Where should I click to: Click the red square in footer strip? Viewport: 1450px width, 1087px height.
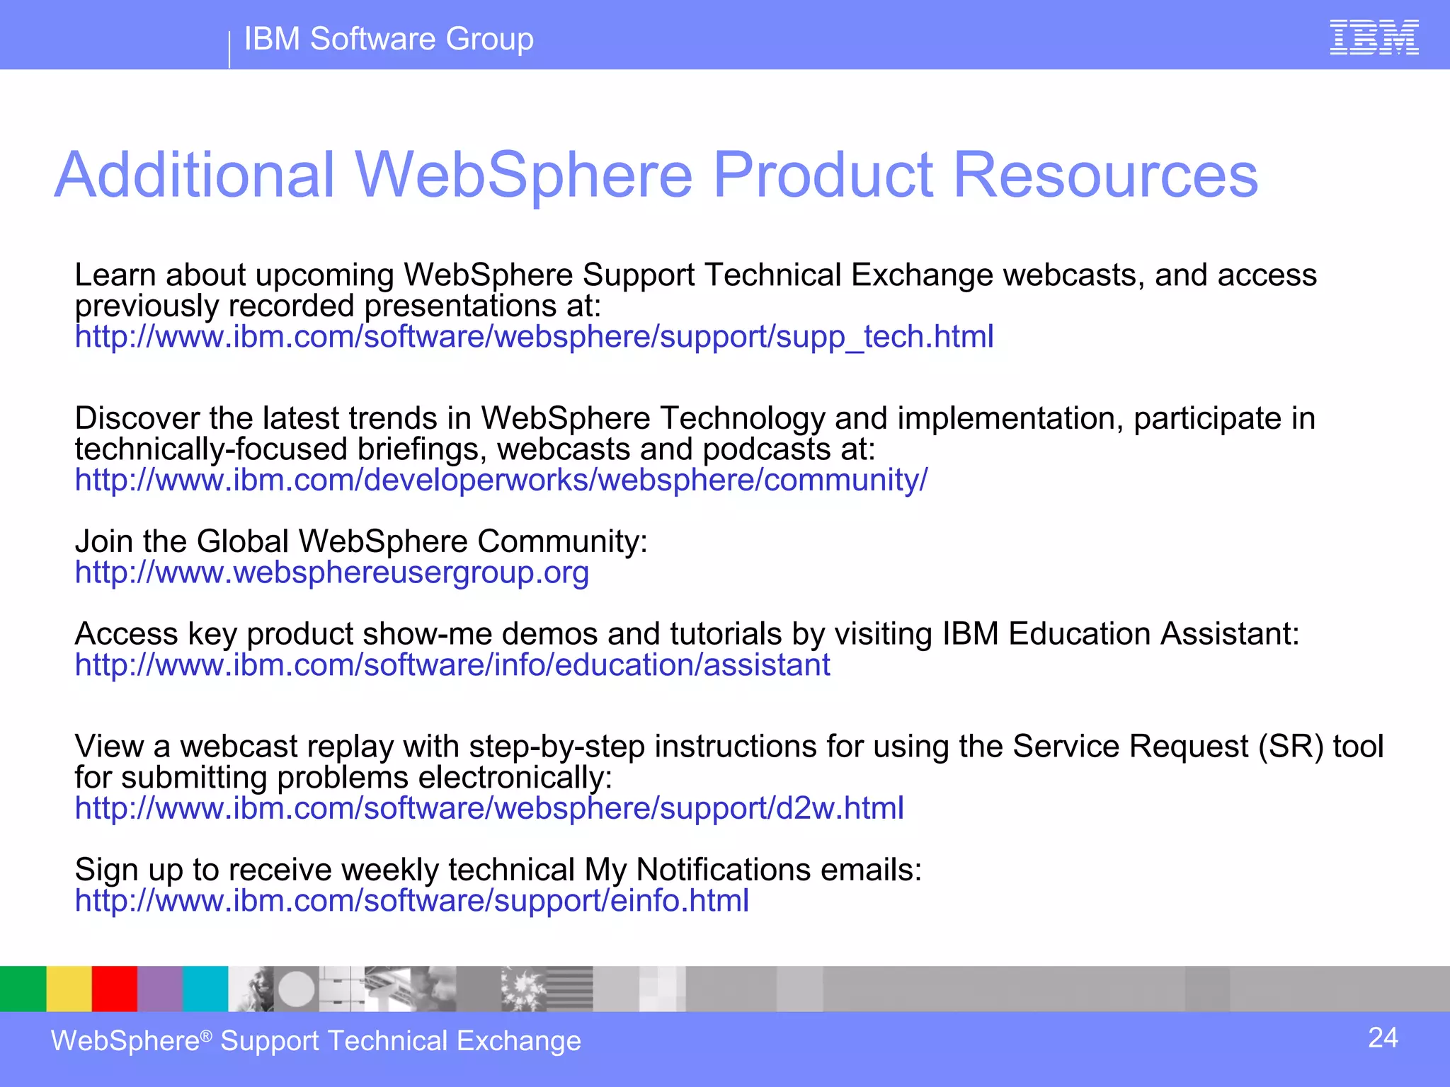[x=115, y=989]
